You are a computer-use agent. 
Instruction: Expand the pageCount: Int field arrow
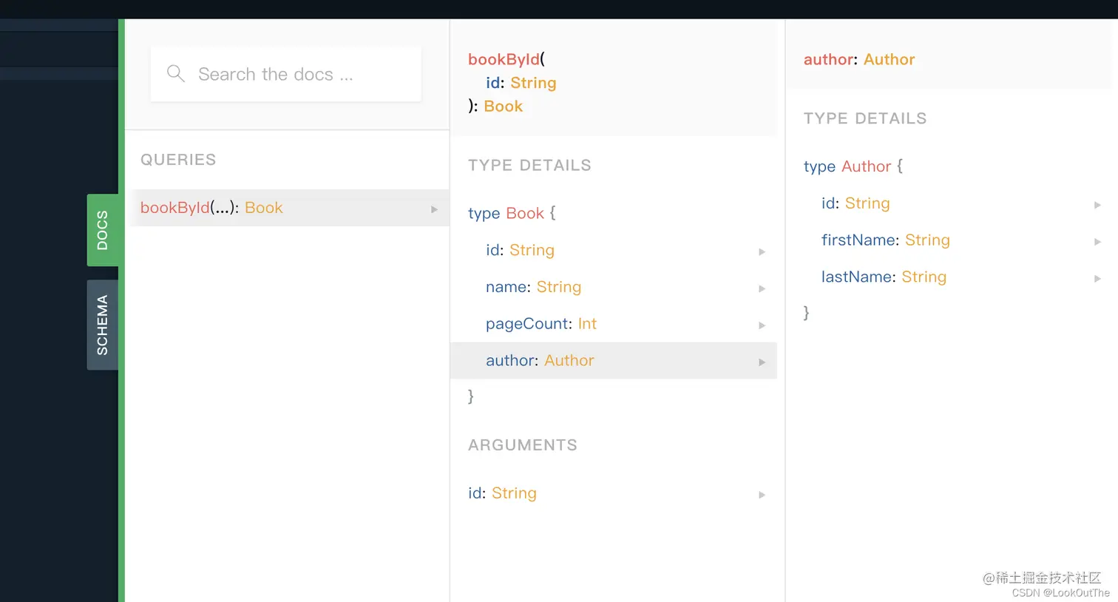tap(762, 325)
